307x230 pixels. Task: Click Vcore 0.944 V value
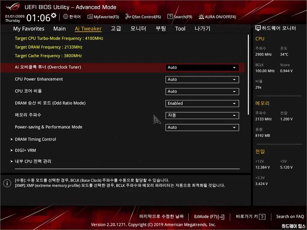[286, 71]
